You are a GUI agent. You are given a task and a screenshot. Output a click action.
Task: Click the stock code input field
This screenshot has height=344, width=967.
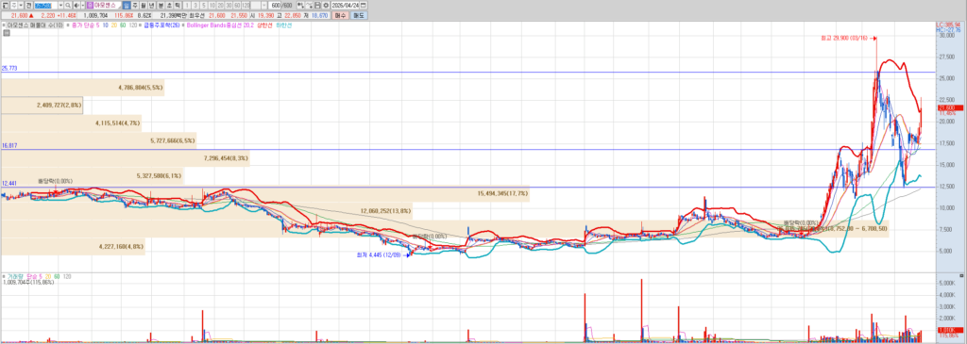[45, 5]
